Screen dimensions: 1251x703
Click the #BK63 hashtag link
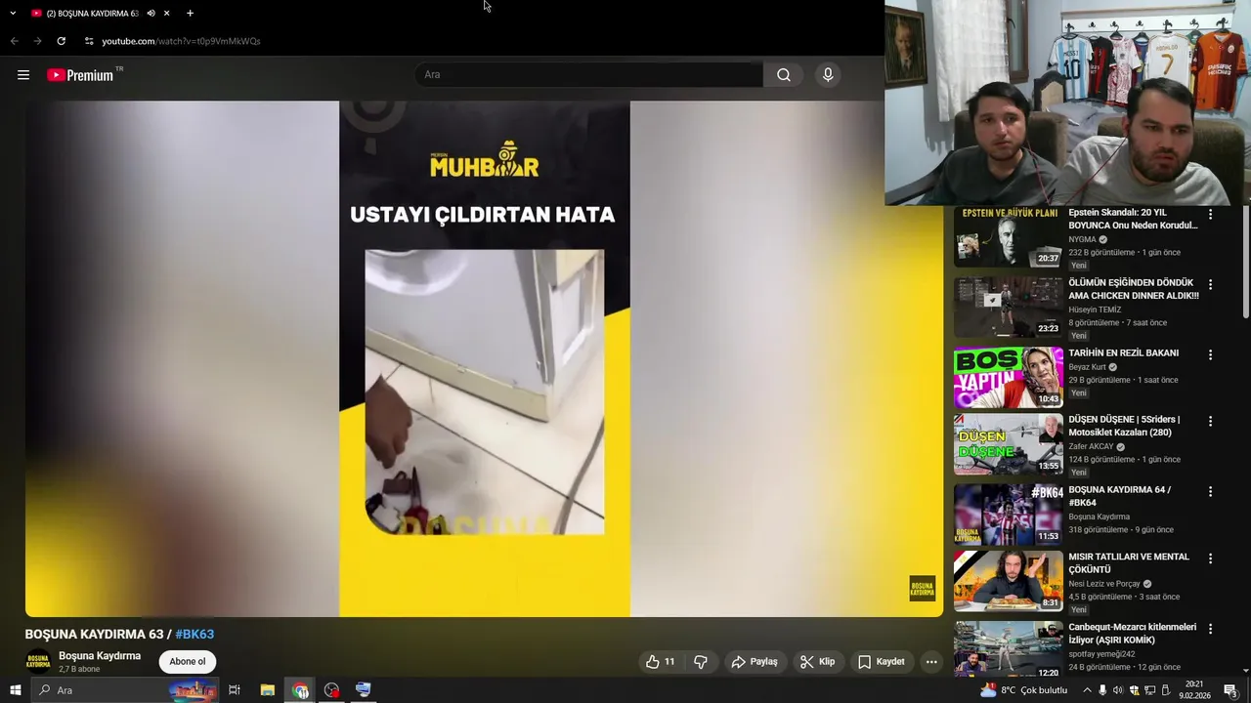pos(194,634)
